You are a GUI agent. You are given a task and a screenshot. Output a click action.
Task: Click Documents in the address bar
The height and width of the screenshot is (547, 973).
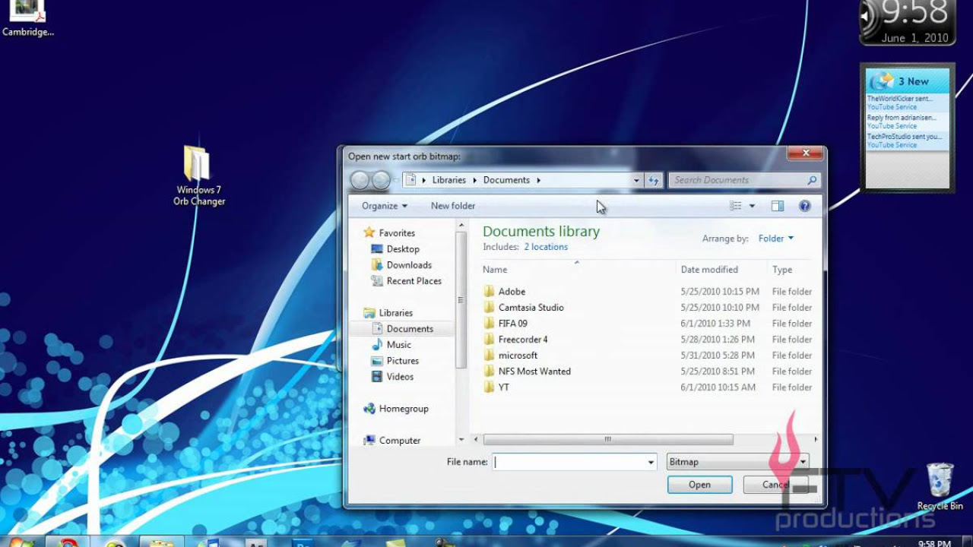[506, 181]
